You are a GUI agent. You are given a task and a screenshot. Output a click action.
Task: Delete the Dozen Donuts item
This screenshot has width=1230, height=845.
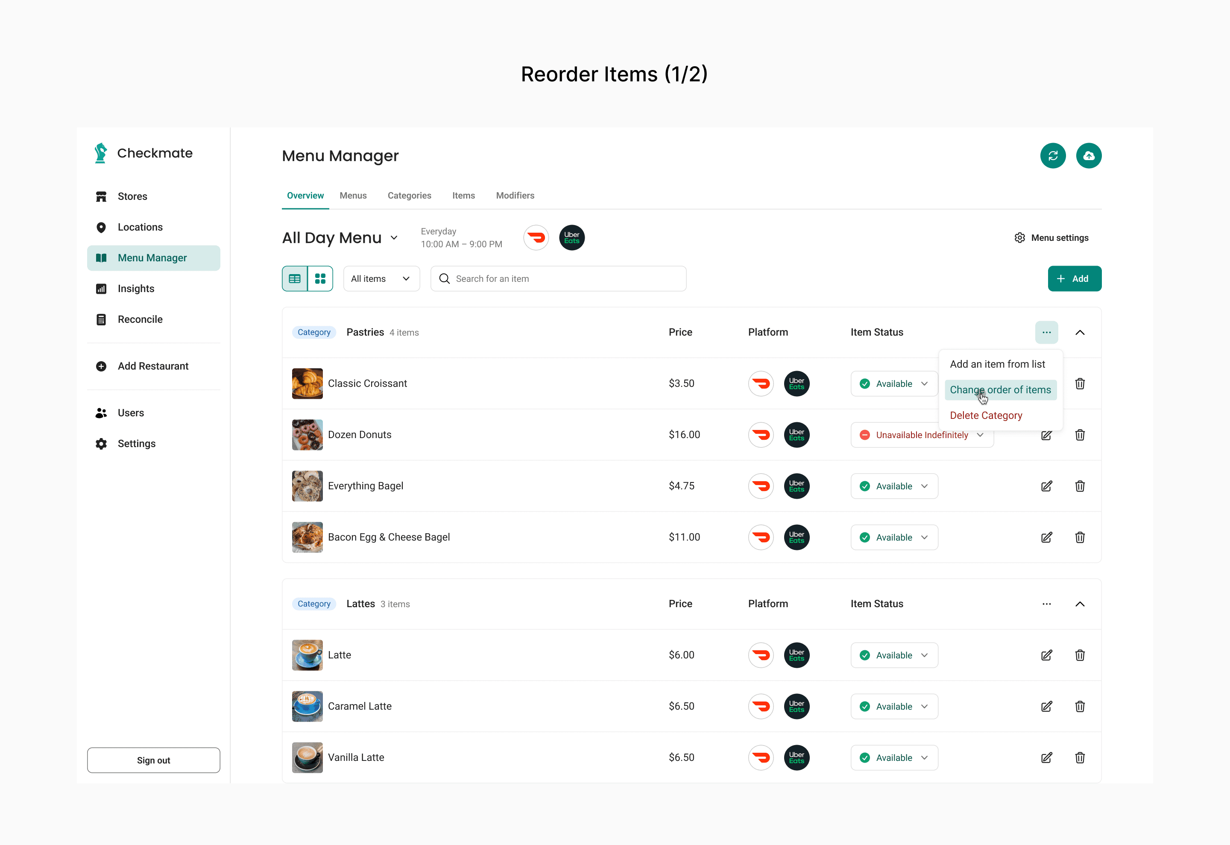(1080, 435)
